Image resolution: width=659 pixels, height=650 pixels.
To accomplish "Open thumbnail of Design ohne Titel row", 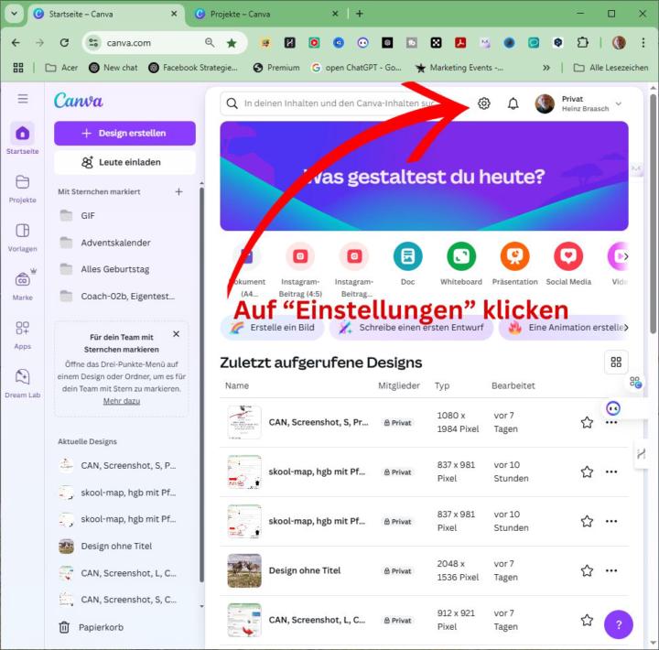I will [x=244, y=570].
